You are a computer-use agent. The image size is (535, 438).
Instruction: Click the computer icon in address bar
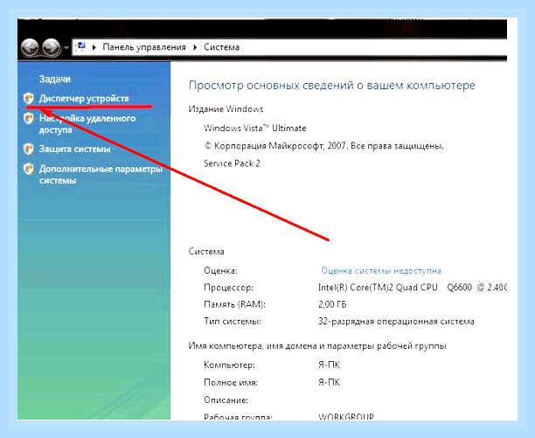click(81, 46)
